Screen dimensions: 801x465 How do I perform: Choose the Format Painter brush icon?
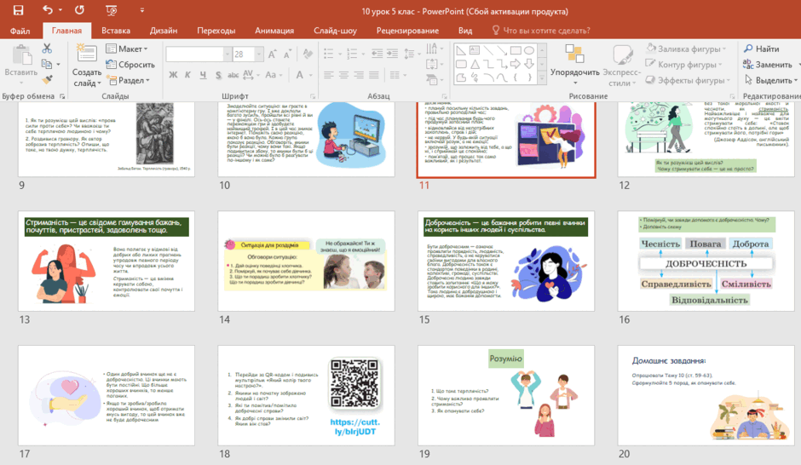click(47, 79)
